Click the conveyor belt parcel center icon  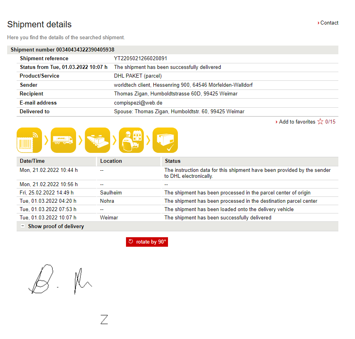(x=97, y=140)
